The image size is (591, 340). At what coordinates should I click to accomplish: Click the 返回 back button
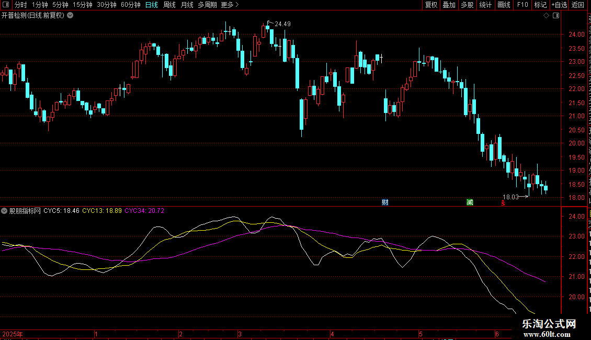click(578, 5)
